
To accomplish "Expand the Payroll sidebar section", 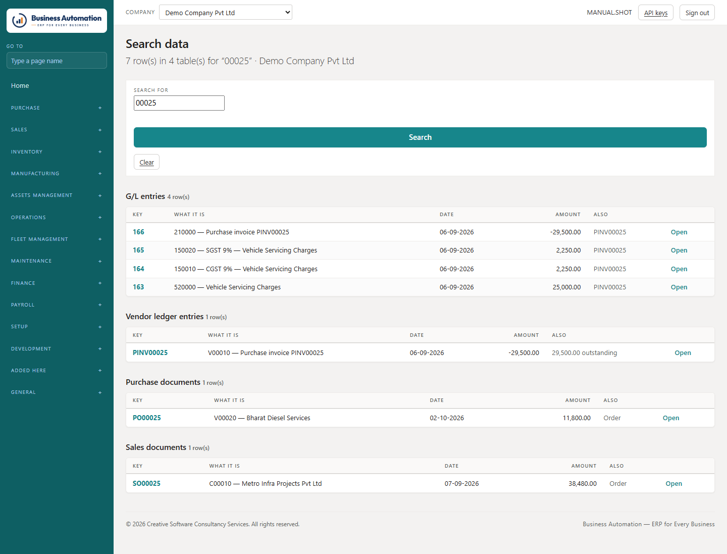I will click(57, 305).
